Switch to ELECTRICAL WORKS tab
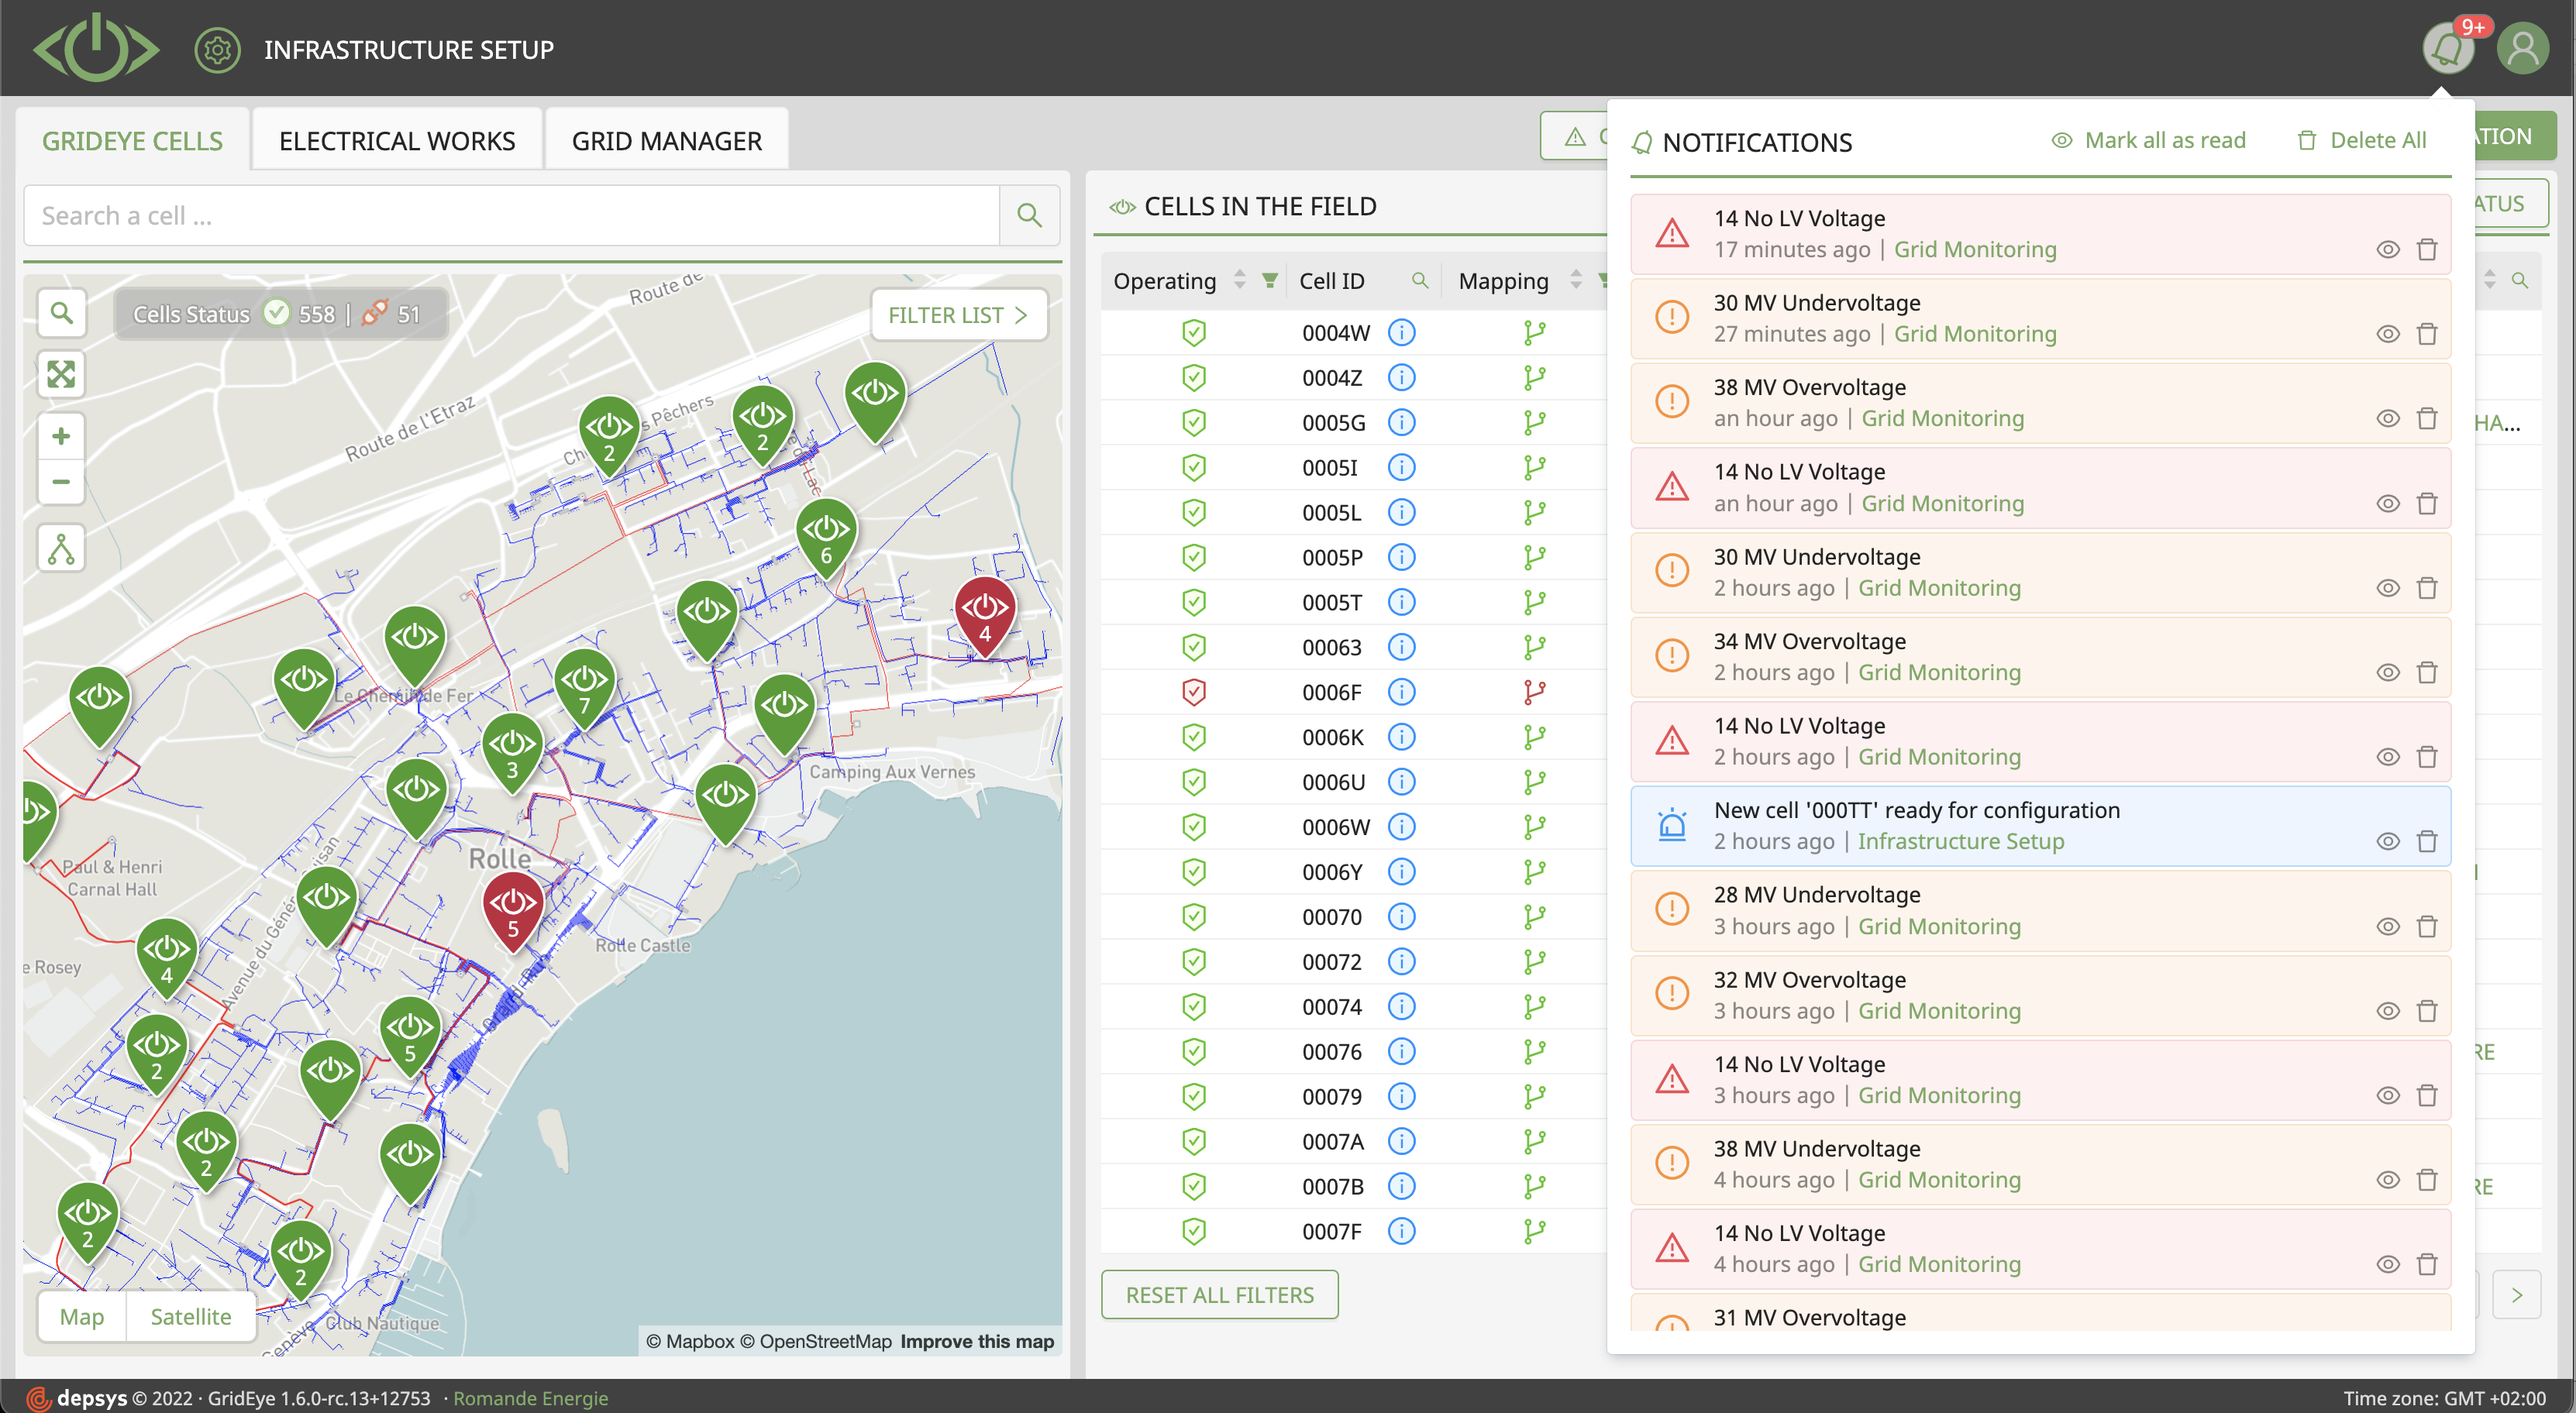Screen dimensions: 2576x1413 397,141
